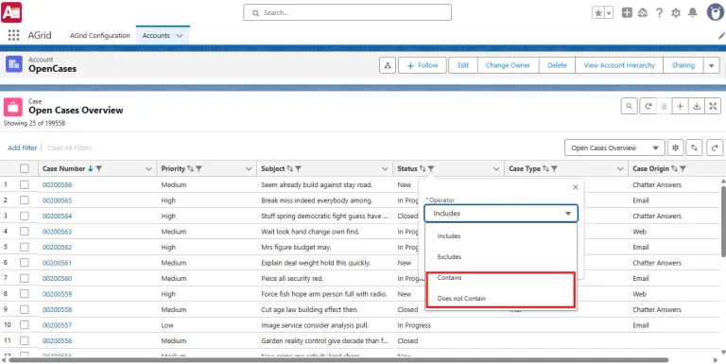Switch to the AGrid Configuration tab
The width and height of the screenshot is (726, 364).
pos(100,36)
